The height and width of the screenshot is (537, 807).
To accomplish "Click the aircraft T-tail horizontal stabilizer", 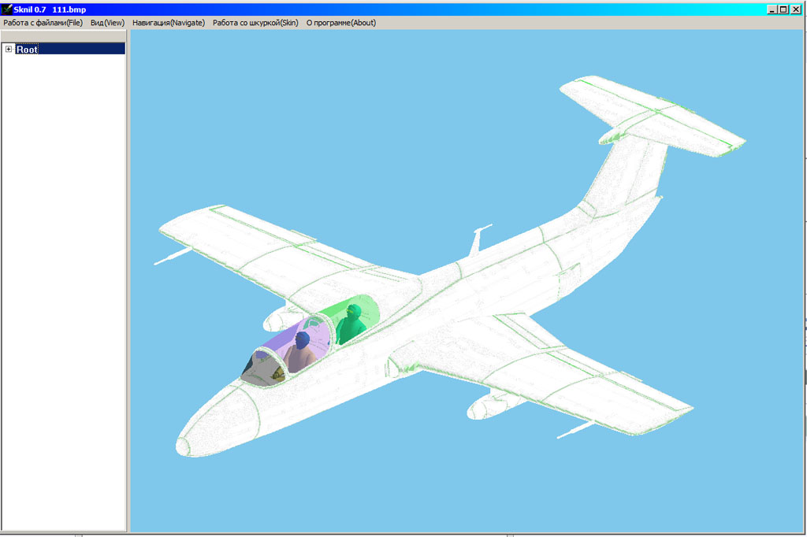I will [x=652, y=115].
